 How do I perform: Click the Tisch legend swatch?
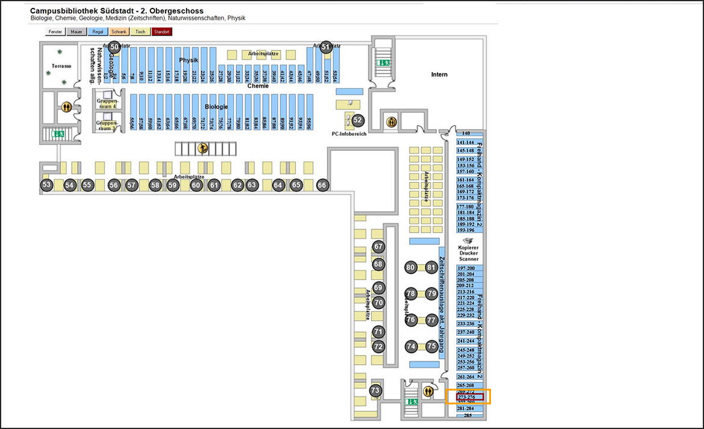141,32
